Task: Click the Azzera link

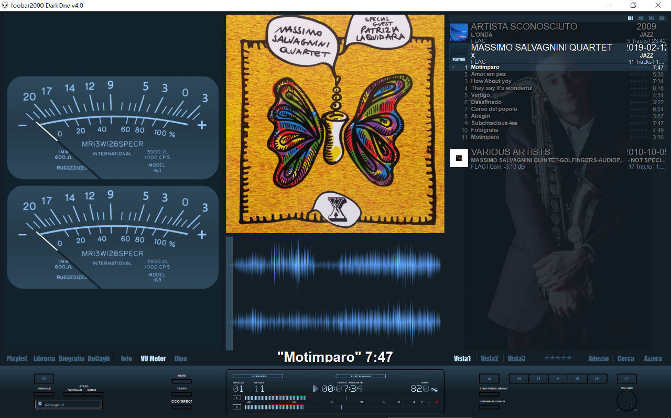Action: coord(653,359)
